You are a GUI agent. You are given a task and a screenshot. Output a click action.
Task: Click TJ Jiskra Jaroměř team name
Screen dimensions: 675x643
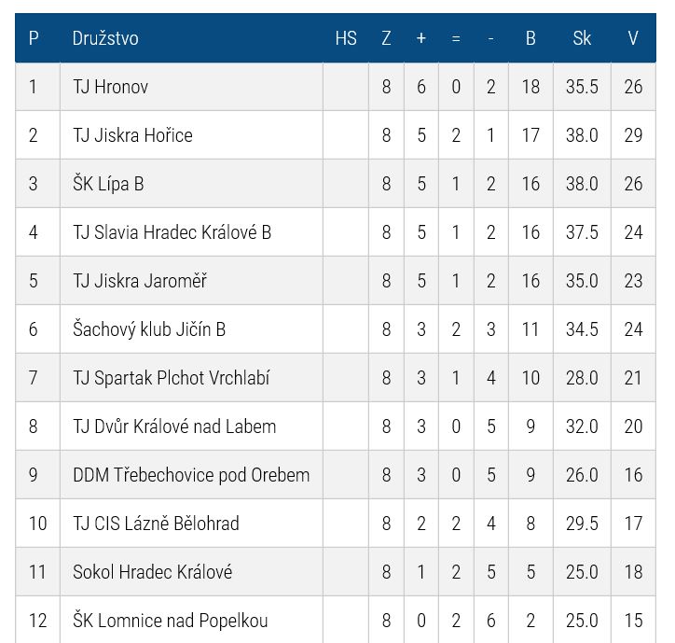[x=140, y=281]
